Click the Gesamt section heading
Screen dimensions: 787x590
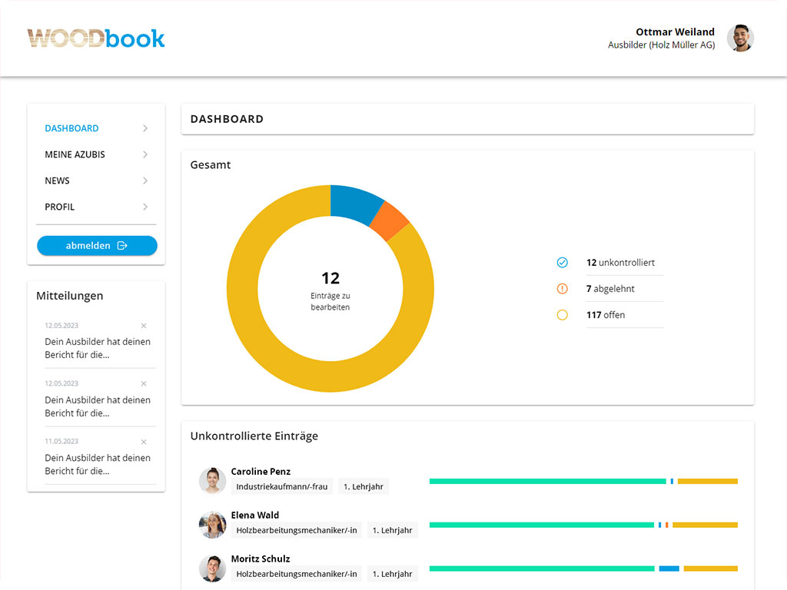(x=211, y=164)
